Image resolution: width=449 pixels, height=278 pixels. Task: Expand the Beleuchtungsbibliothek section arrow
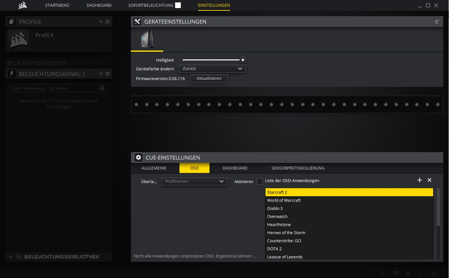(11, 257)
